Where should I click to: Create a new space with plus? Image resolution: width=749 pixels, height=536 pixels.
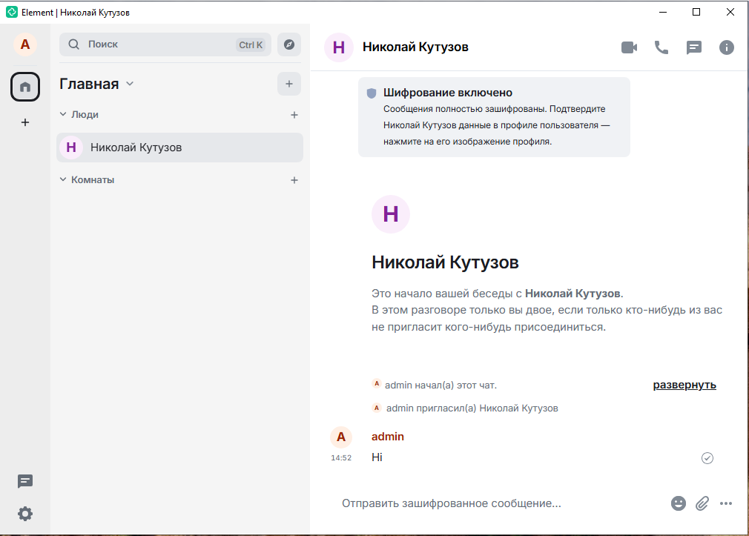tap(25, 122)
